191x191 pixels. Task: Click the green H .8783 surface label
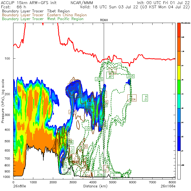[x=100, y=173]
